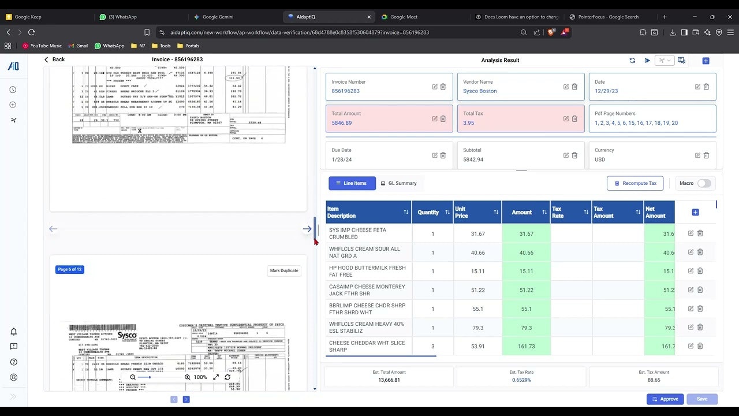The image size is (739, 416).
Task: Open the history clock icon in sidebar
Action: [x=13, y=90]
